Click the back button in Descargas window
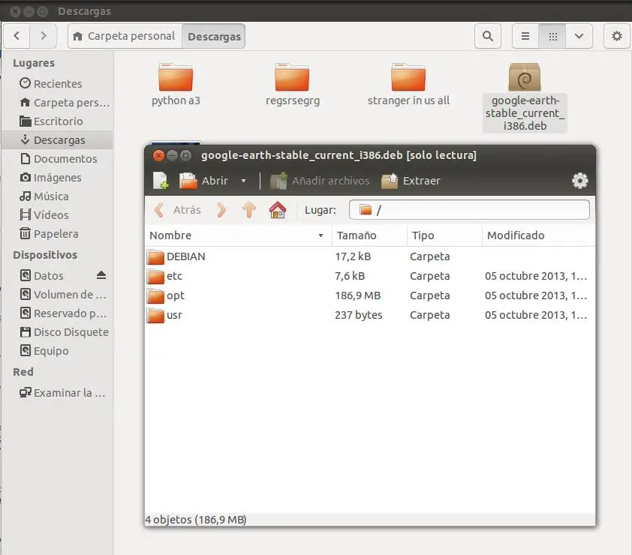This screenshot has width=632, height=555. [x=17, y=36]
